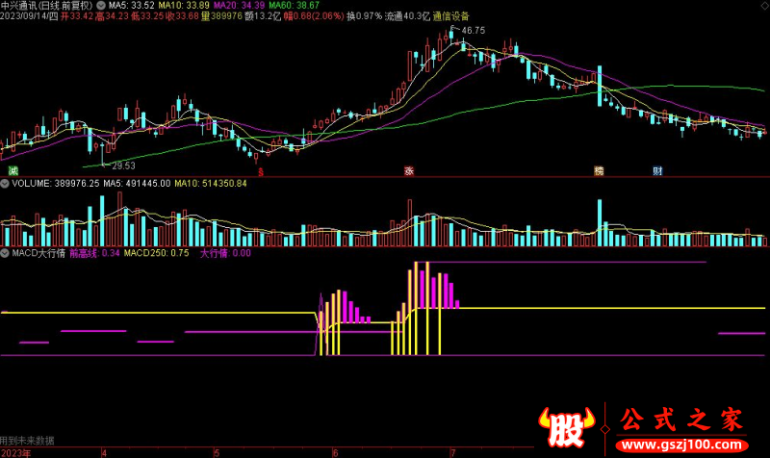The height and width of the screenshot is (458, 770).
Task: Click the turnover rate 换0.97%
Action: pos(364,16)
